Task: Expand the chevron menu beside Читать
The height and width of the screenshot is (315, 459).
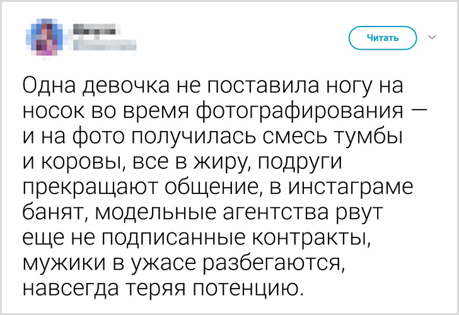Action: pyautogui.click(x=432, y=38)
